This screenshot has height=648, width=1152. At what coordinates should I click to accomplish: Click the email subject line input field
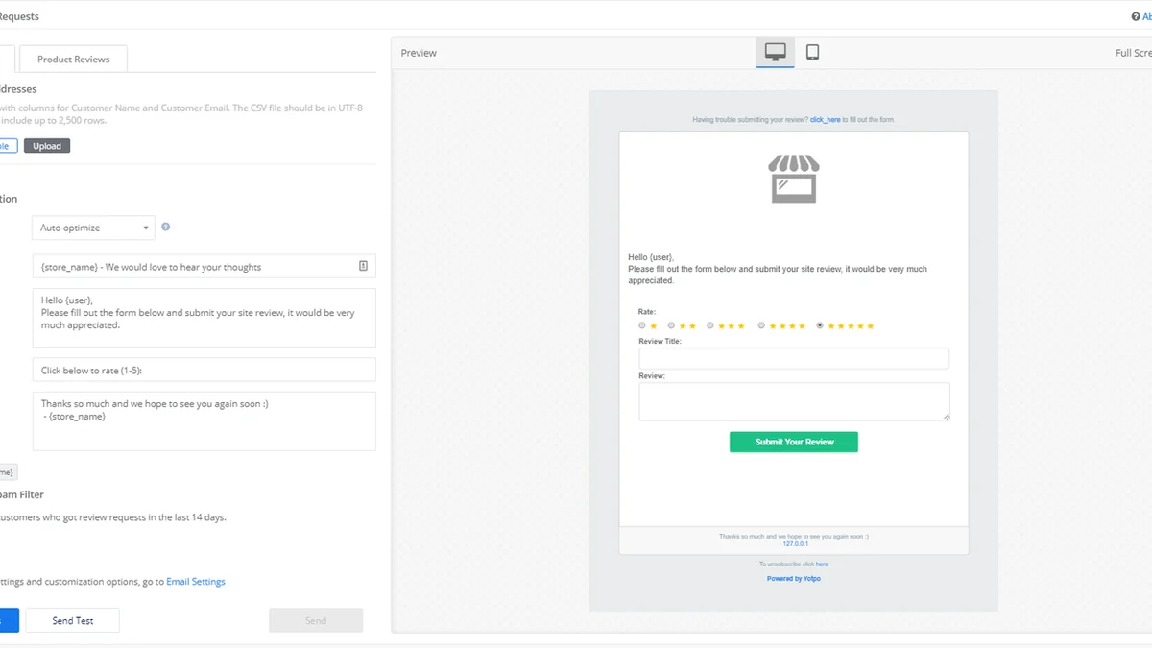(192, 266)
